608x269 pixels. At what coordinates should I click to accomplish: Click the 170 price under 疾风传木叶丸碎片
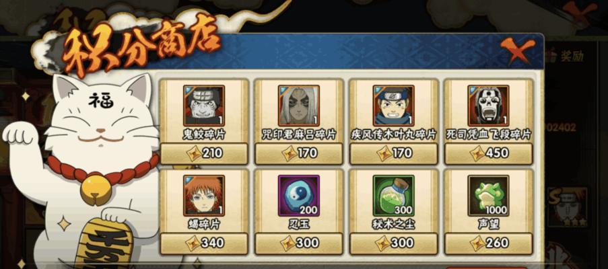pyautogui.click(x=394, y=153)
